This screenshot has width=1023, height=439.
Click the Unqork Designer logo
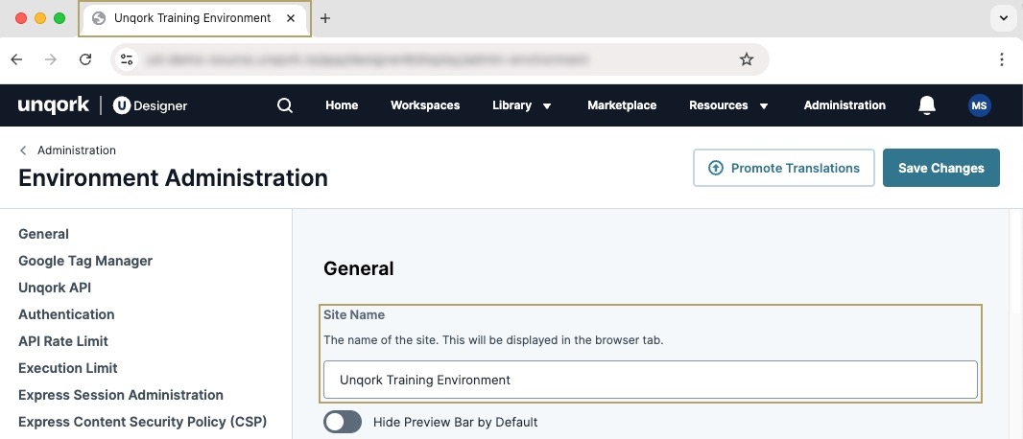coord(103,104)
